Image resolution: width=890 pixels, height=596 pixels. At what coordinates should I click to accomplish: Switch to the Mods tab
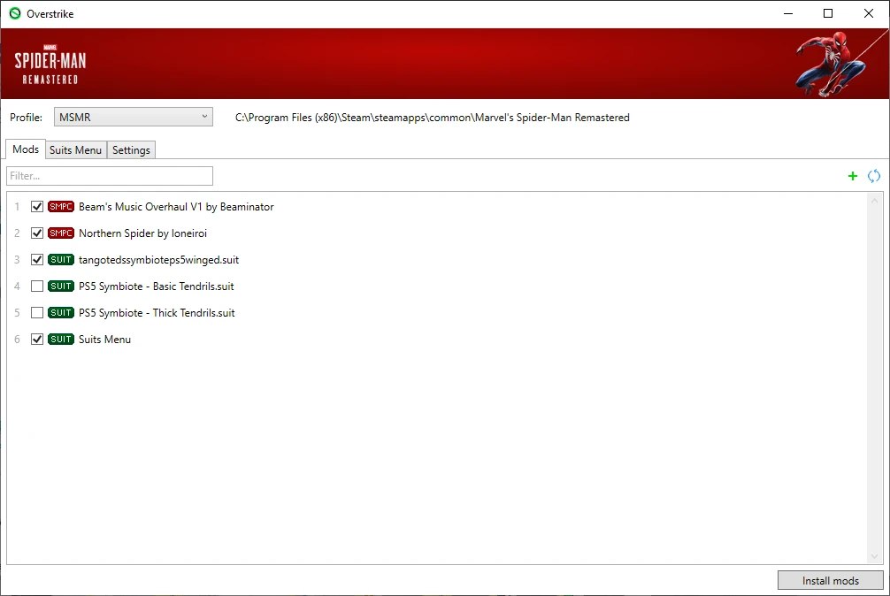pos(26,149)
